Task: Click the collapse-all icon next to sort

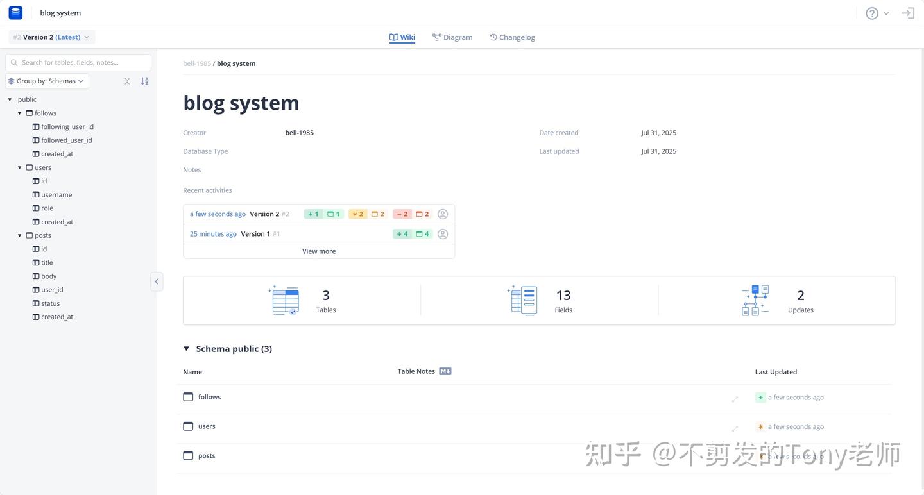Action: pyautogui.click(x=127, y=81)
